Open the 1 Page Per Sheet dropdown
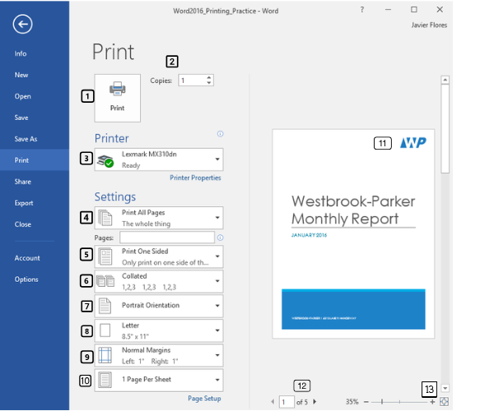 point(159,380)
